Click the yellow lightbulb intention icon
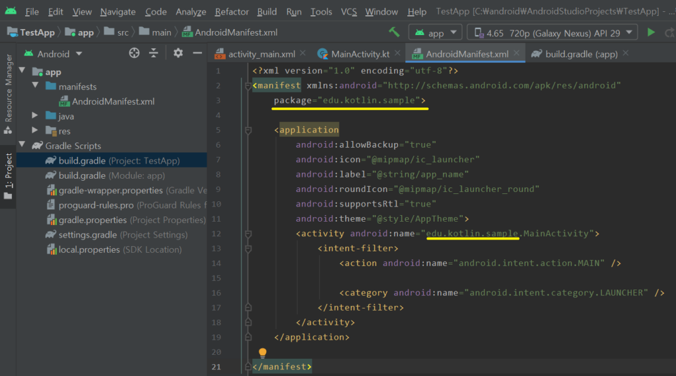Viewport: 676px width, 376px height. [x=263, y=354]
